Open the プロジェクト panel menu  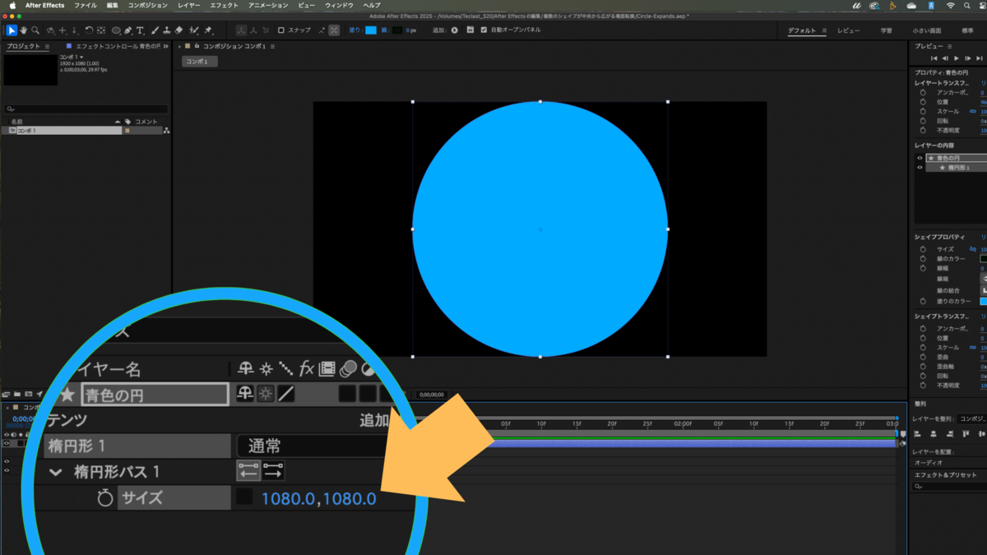[x=48, y=47]
